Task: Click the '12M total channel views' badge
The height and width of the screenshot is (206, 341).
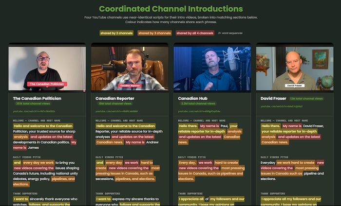Action: tap(306, 99)
